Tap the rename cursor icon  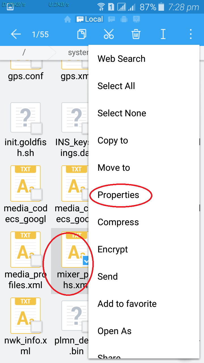(x=163, y=35)
